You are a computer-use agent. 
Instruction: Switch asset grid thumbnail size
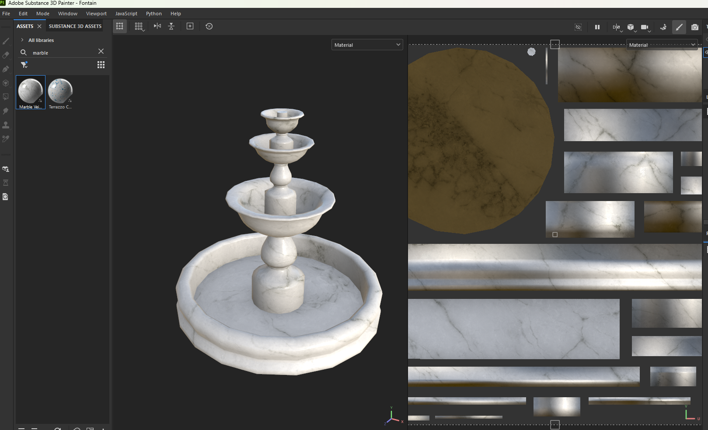click(101, 65)
